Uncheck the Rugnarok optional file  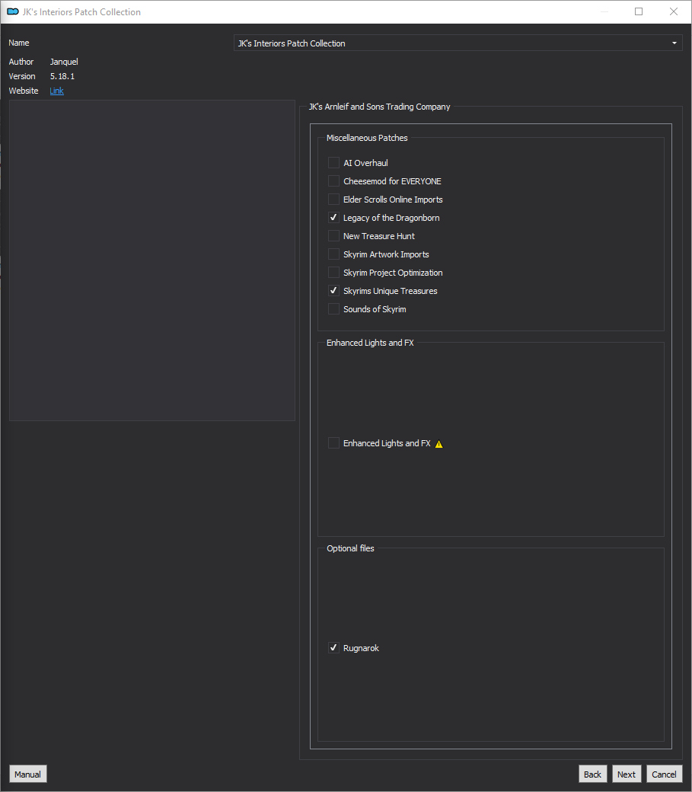[333, 648]
